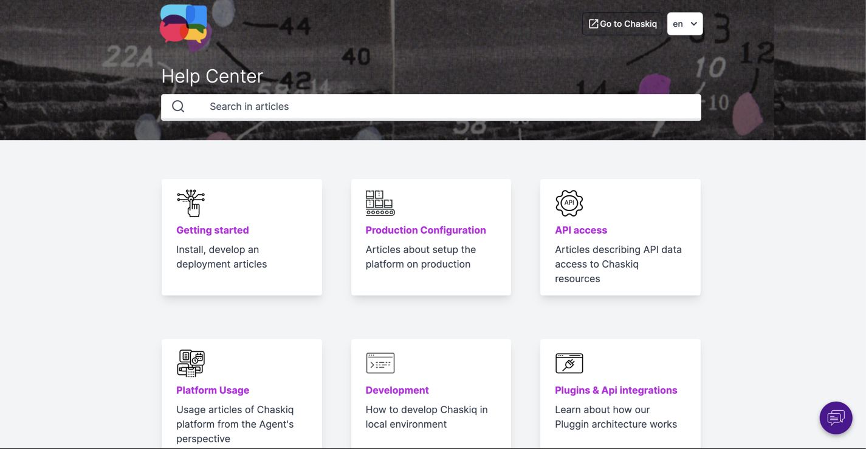Open Plugins & Api integrations collection
866x449 pixels.
tap(616, 390)
